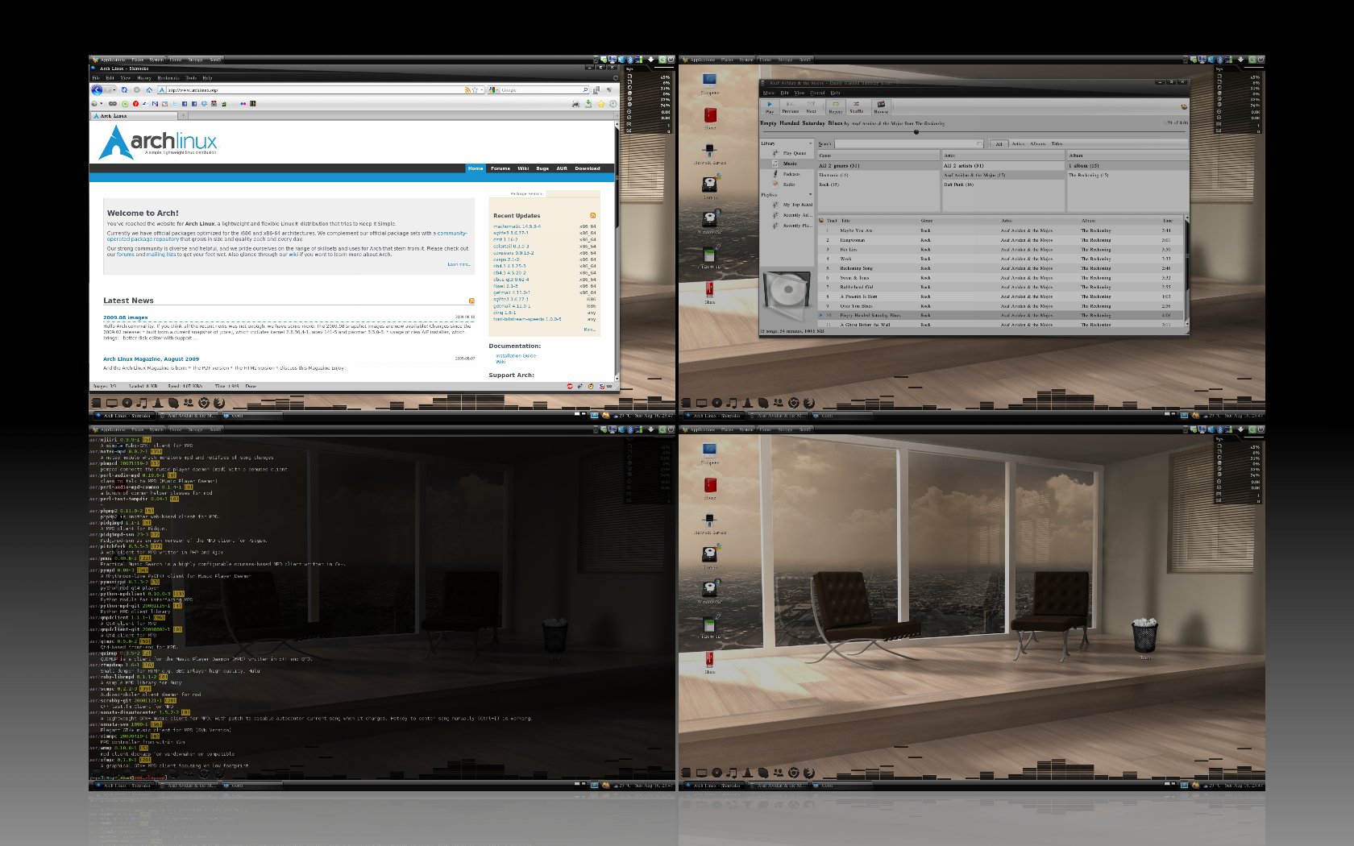This screenshot has height=846, width=1354.
Task: Click the browser Back arrow button
Action: [97, 89]
